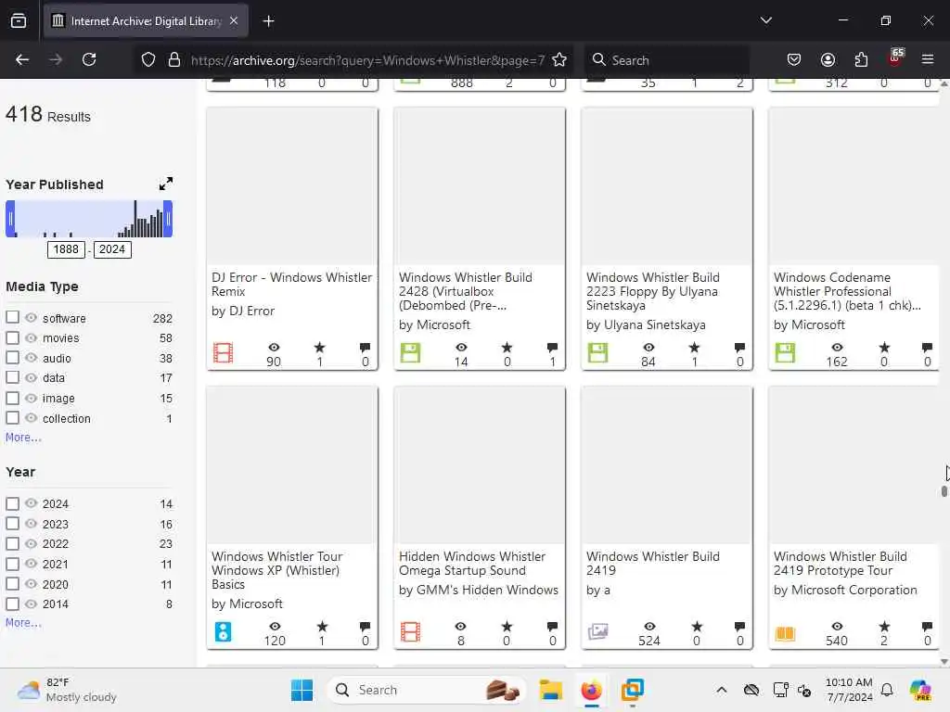Focus the archive.org URL address bar
Viewport: 950px width, 712px height.
[x=367, y=60]
